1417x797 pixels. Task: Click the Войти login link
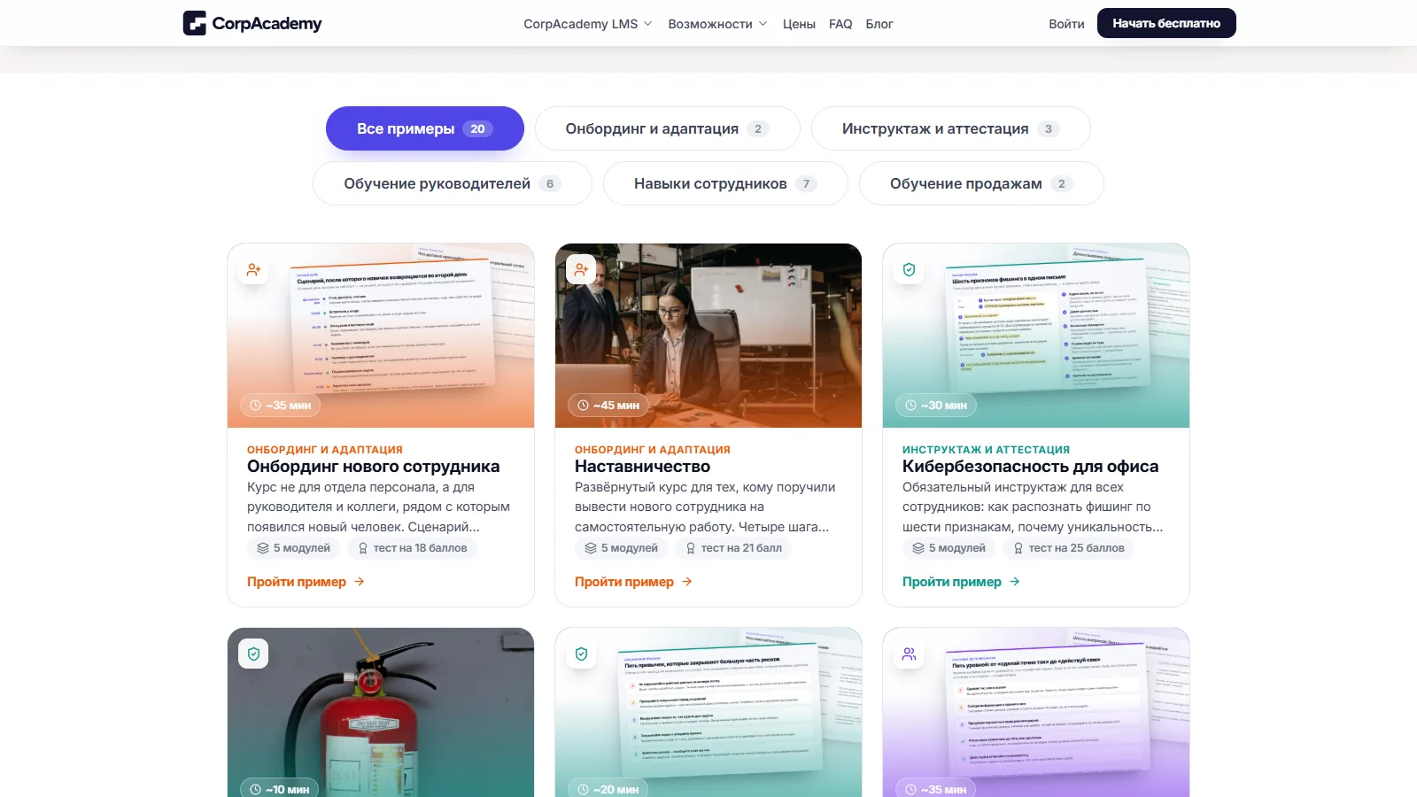(x=1066, y=24)
